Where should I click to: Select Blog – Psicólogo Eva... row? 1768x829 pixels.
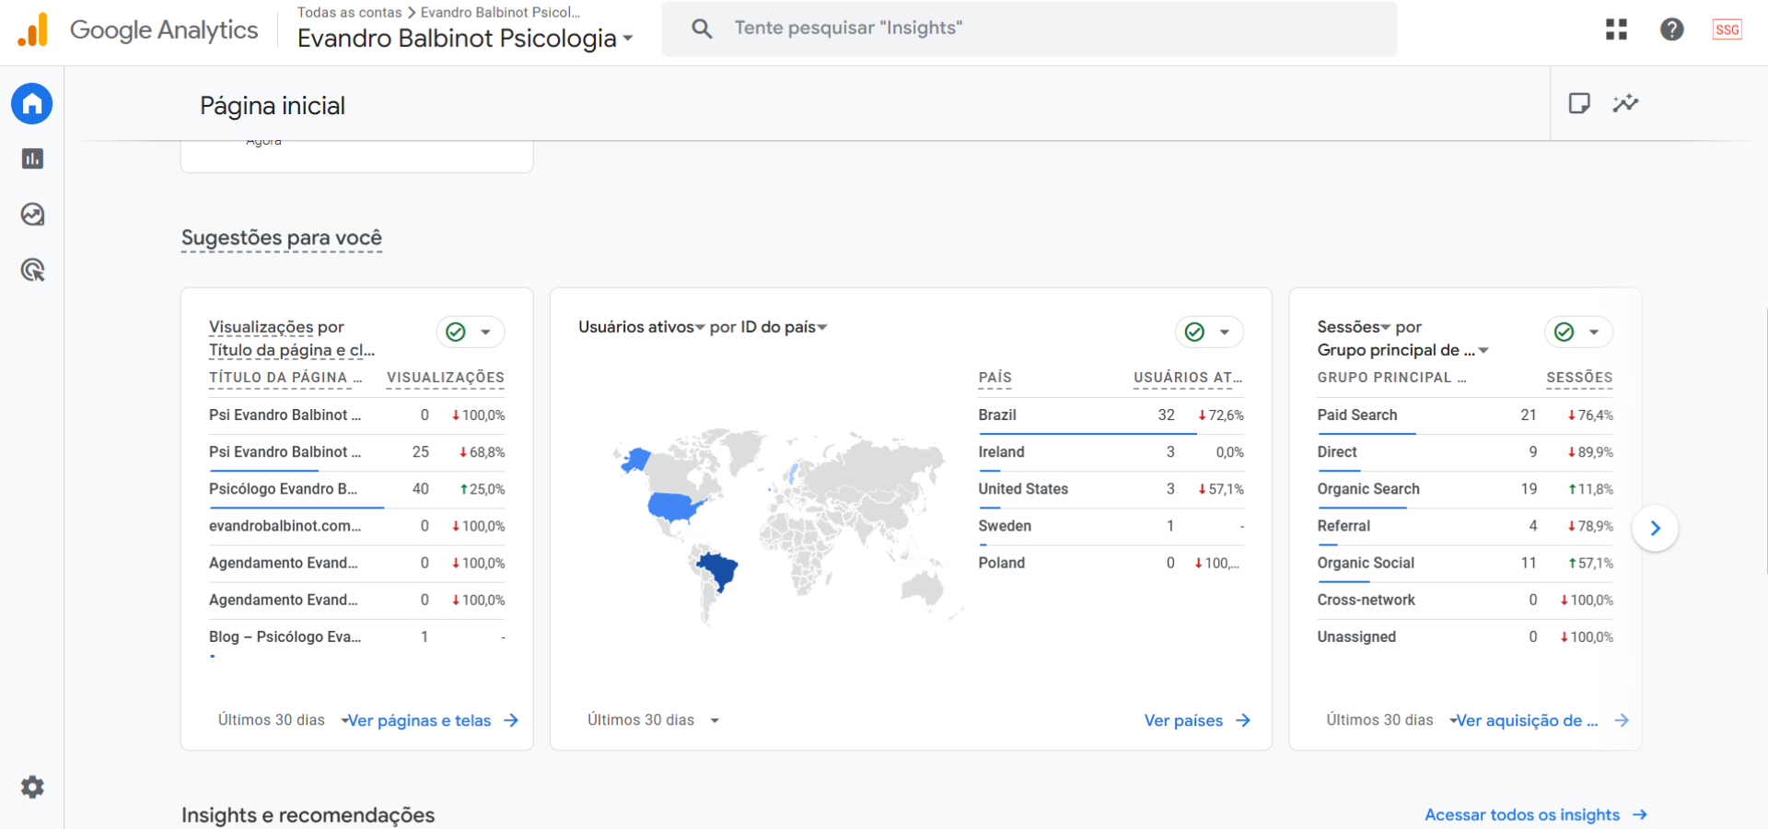pos(357,636)
